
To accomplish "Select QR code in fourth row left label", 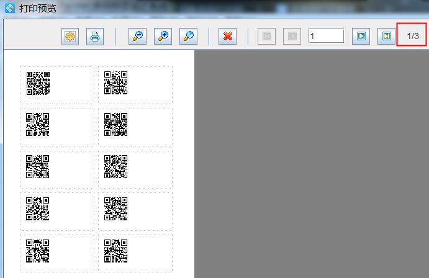I will (37, 209).
